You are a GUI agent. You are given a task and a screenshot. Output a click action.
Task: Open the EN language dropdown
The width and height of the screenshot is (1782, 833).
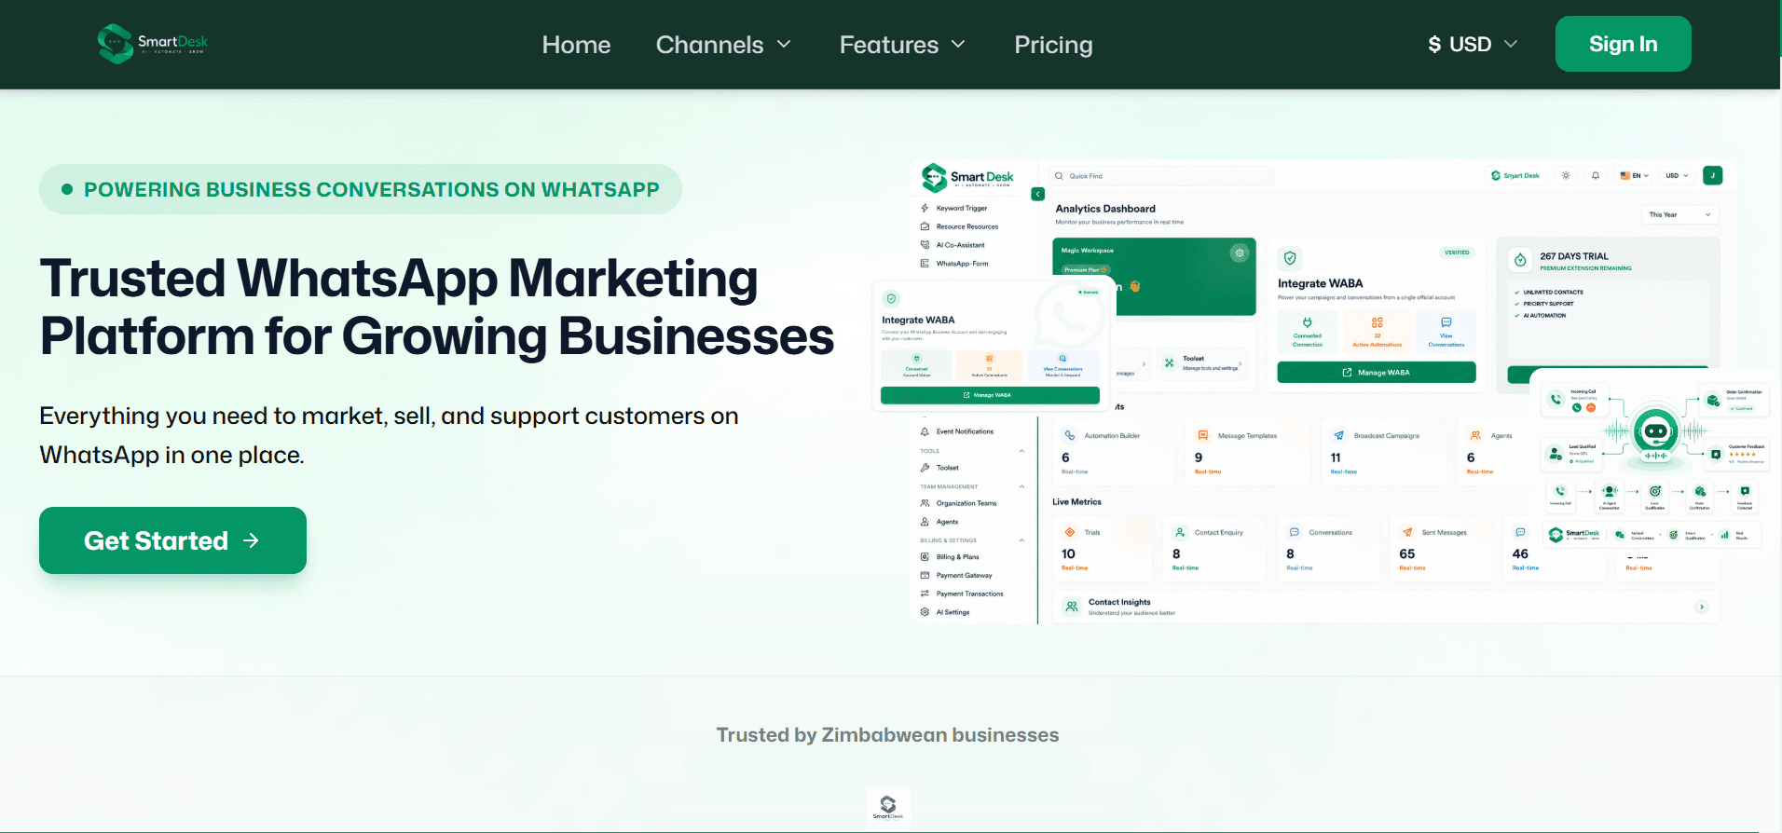tap(1635, 175)
